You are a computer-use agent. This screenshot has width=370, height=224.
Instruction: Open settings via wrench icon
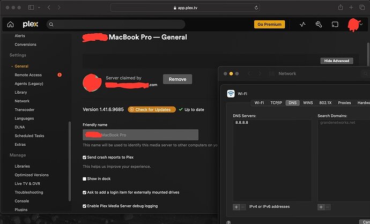(x=319, y=24)
